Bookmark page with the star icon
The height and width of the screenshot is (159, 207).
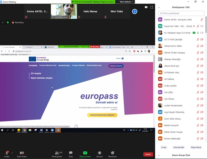pos(130,51)
